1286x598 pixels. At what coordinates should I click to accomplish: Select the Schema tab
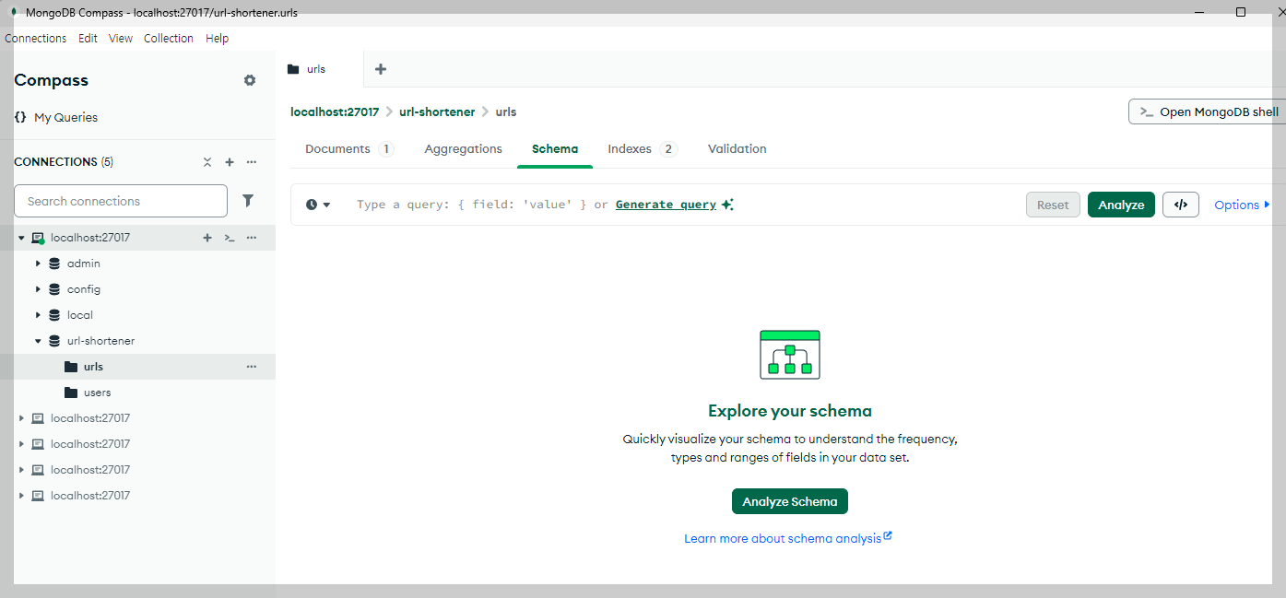coord(555,149)
